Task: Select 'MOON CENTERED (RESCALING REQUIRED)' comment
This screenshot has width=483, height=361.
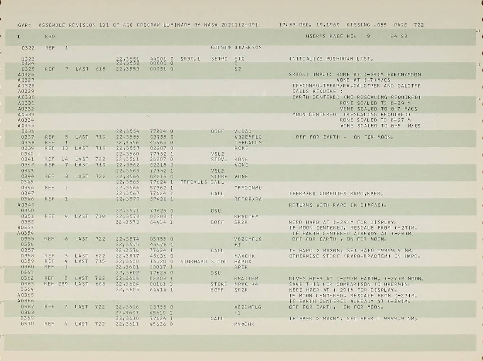Action: pos(351,114)
